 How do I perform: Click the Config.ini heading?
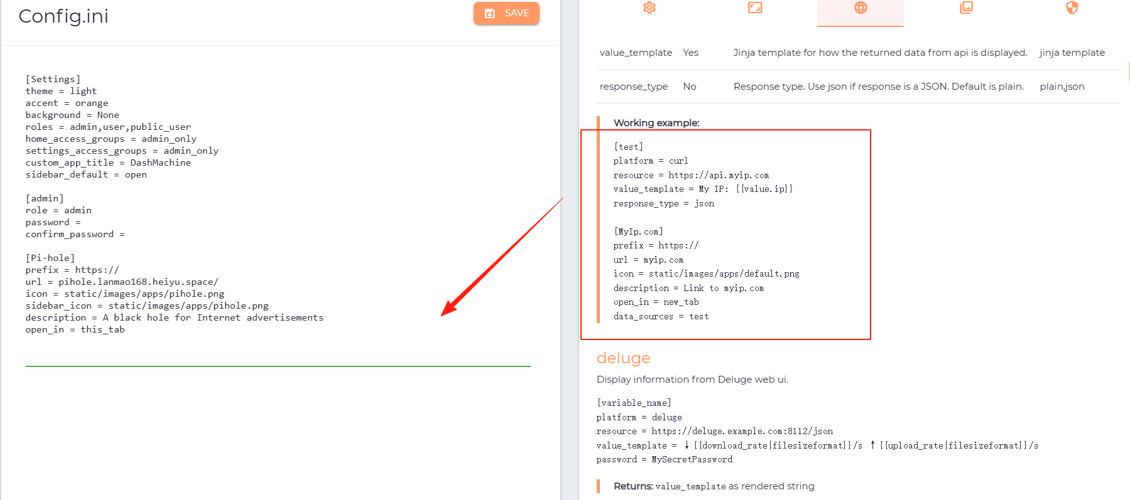(63, 16)
